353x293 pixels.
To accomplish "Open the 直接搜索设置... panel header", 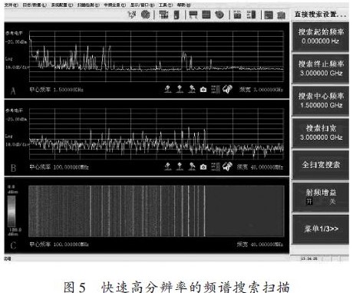I will (320, 15).
